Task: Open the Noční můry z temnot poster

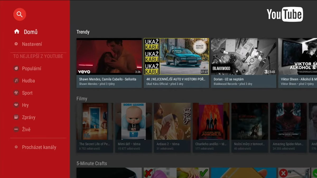Action: coord(250,121)
